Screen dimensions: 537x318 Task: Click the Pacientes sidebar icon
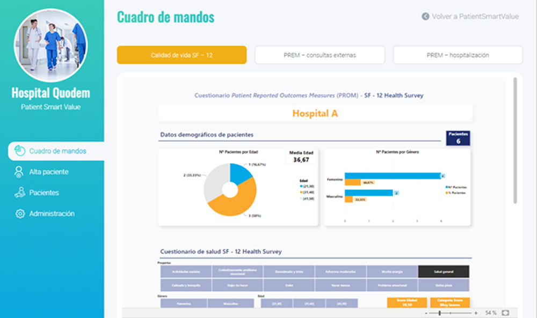[x=20, y=193]
